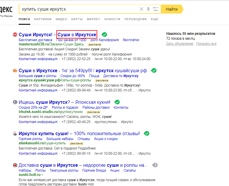Click Показать все link
Viewport: 229px width, 186px height.
coord(206,44)
